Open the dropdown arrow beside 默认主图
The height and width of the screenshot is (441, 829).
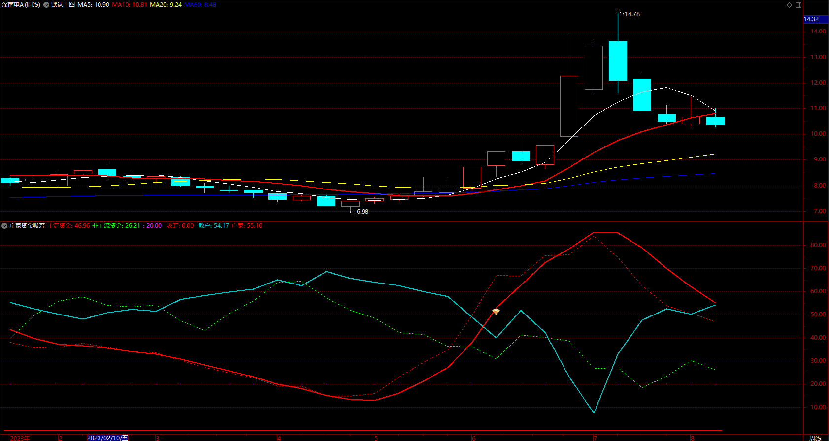click(46, 5)
